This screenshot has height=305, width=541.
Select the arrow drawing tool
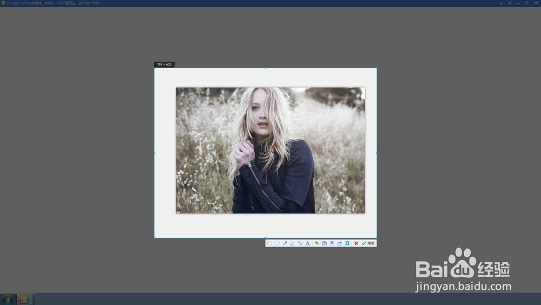285,243
